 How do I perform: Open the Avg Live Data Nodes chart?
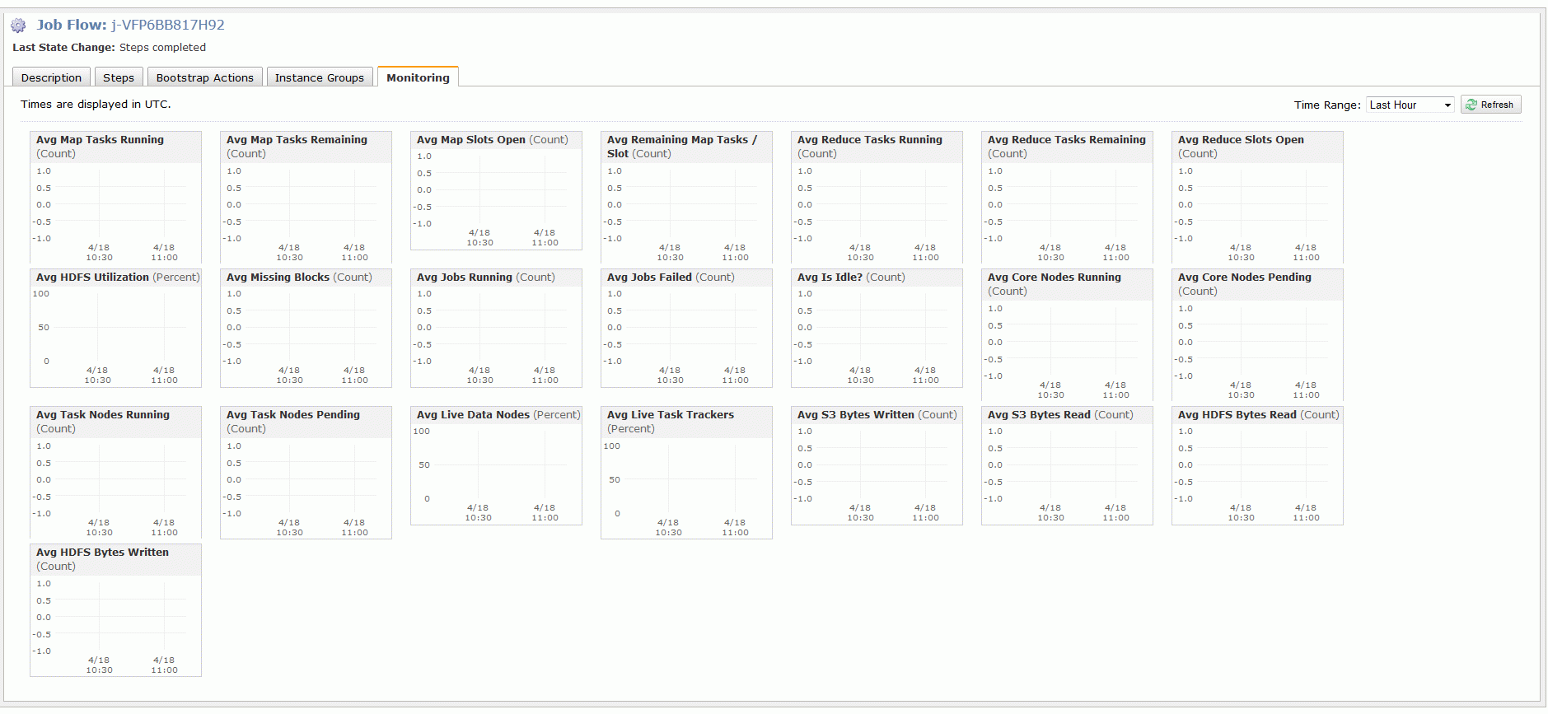pyautogui.click(x=496, y=465)
